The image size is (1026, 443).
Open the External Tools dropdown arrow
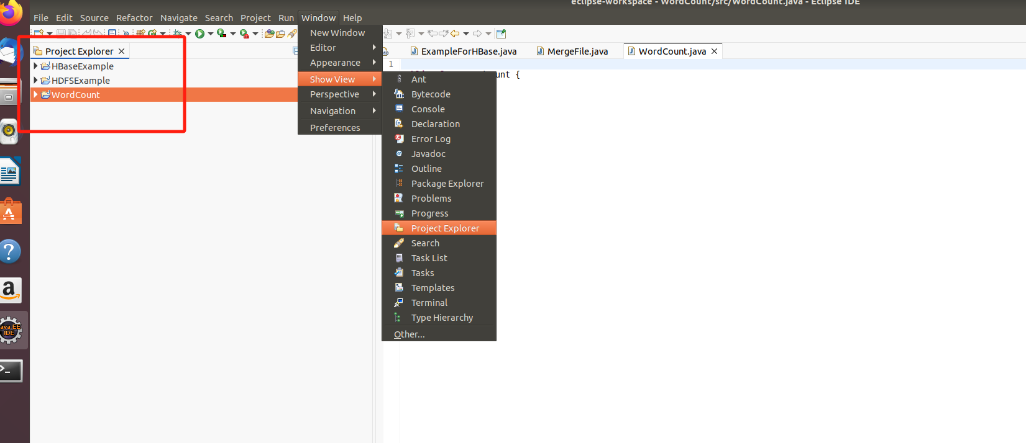point(255,34)
